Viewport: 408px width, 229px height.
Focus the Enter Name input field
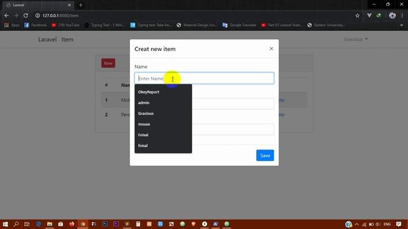click(x=204, y=78)
